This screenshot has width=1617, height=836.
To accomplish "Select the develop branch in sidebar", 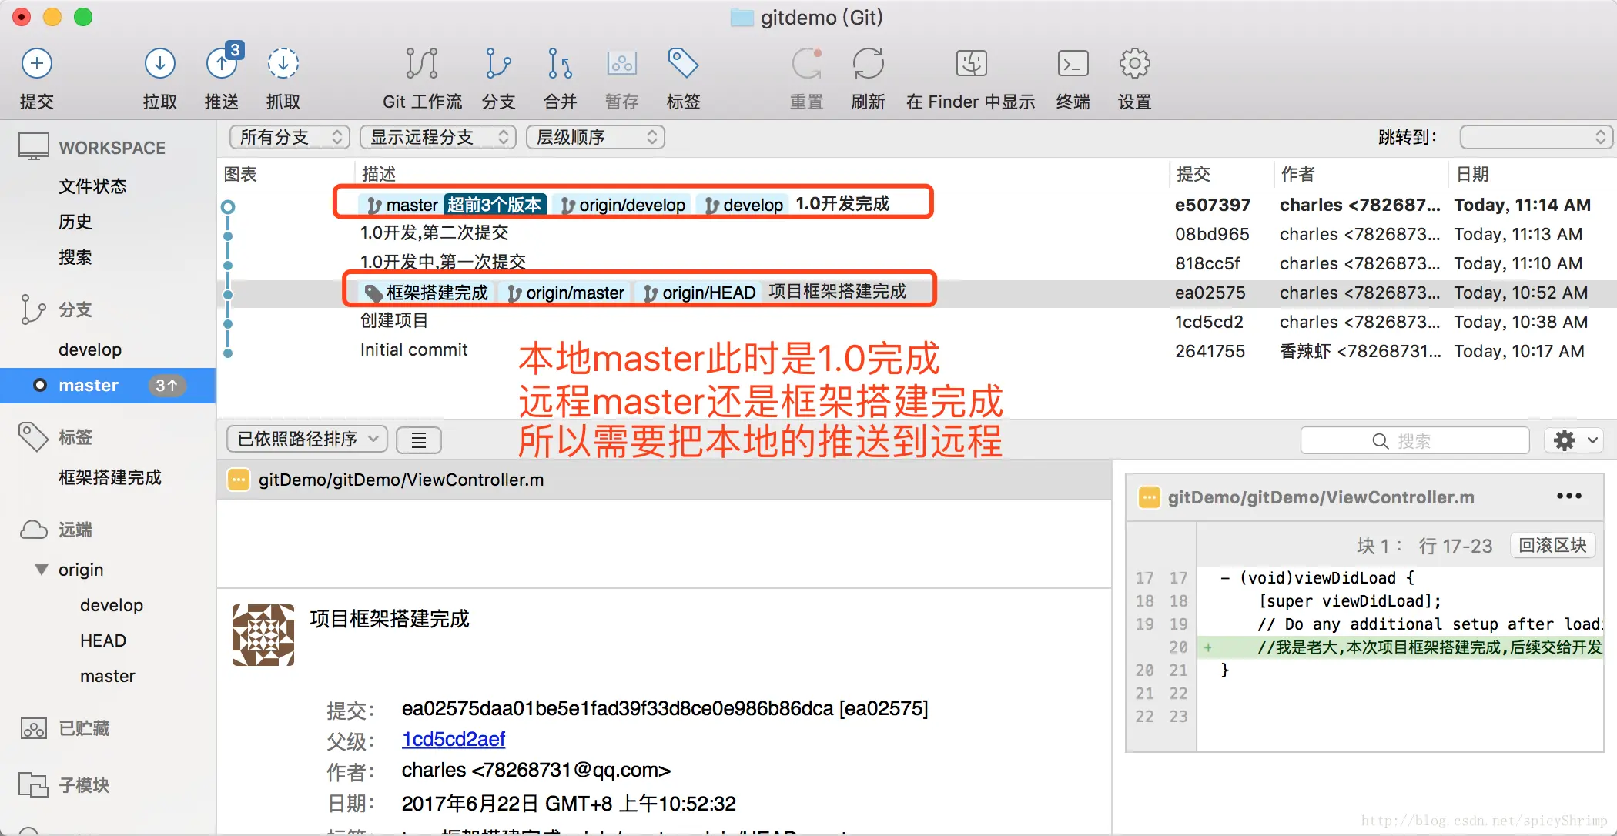I will [90, 349].
